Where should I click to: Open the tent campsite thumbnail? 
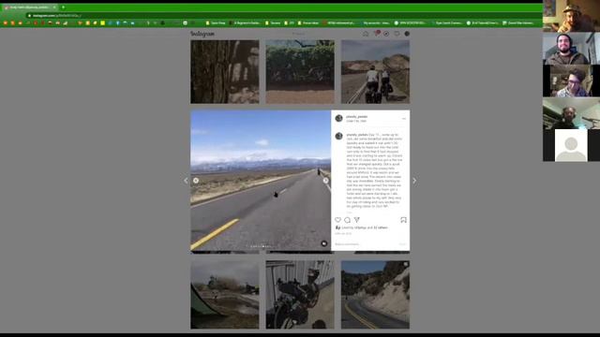click(x=225, y=295)
